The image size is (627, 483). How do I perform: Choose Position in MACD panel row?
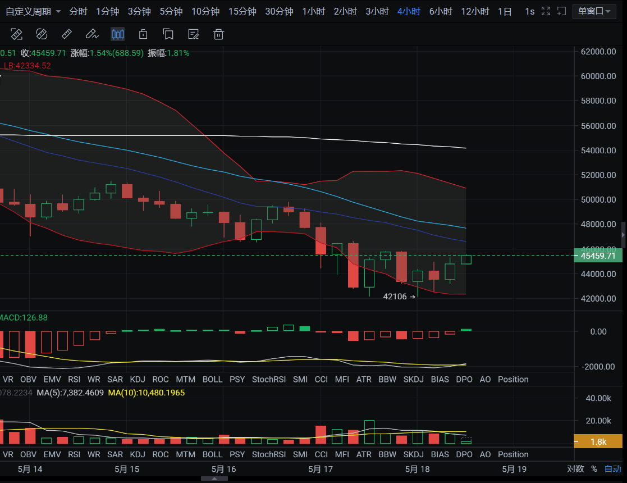(513, 379)
